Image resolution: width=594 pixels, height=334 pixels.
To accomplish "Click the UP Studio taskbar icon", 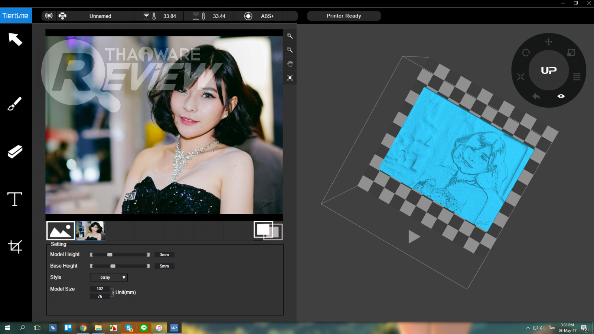I will coord(174,328).
